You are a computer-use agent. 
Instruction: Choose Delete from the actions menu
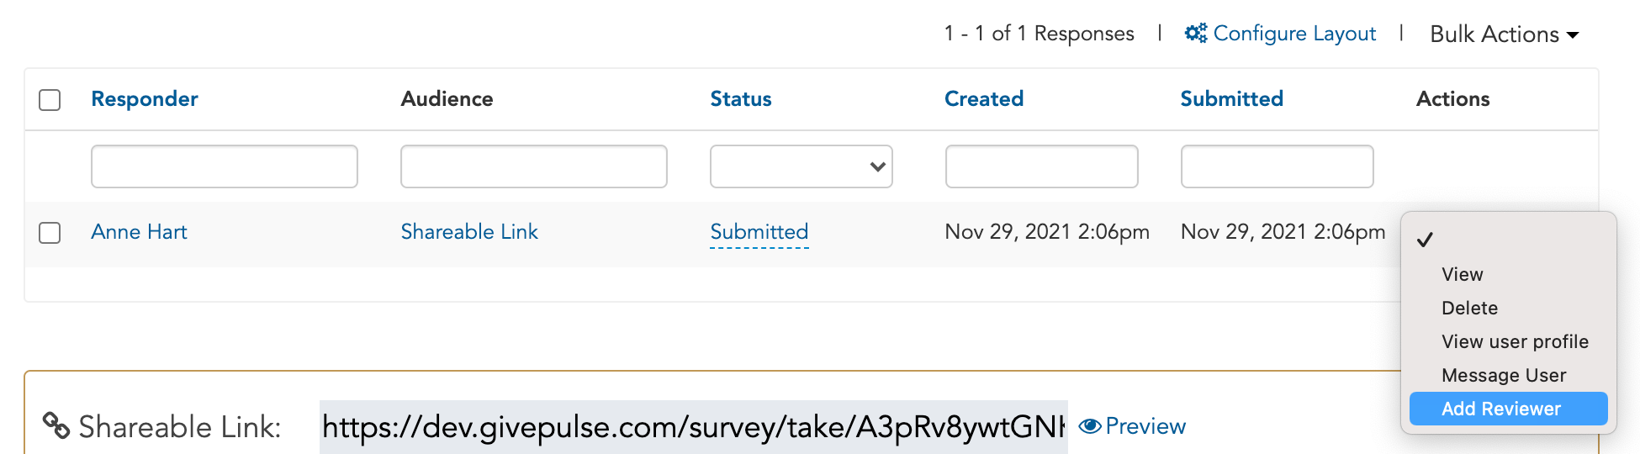(x=1469, y=308)
